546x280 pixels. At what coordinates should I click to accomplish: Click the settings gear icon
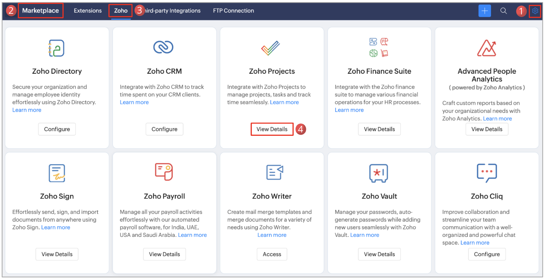pos(535,11)
